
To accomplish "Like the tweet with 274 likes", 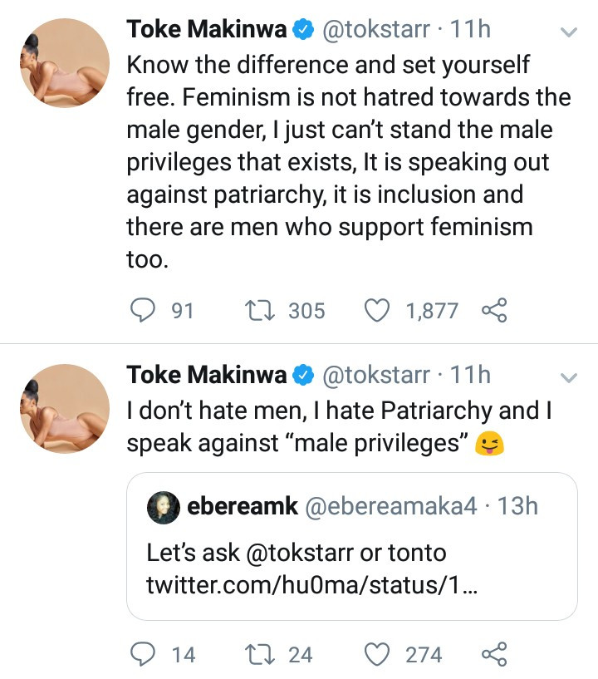I will click(x=378, y=655).
